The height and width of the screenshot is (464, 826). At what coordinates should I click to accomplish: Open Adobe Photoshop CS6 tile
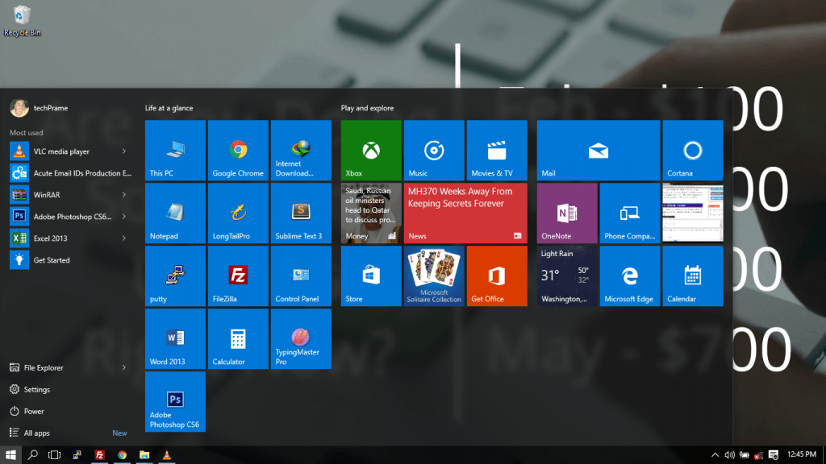(175, 401)
